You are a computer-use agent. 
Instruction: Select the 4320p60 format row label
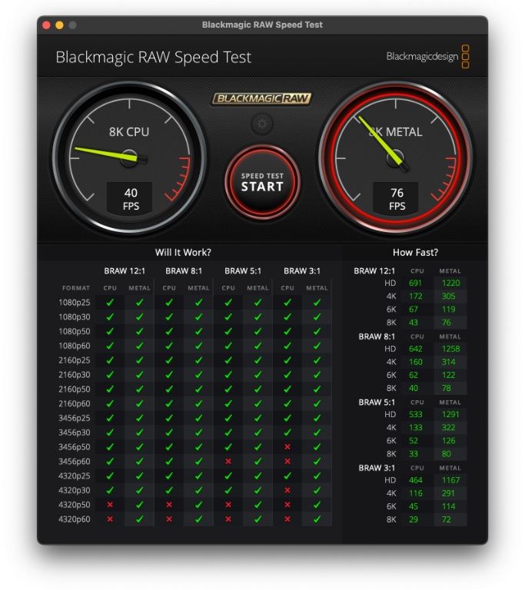(x=75, y=519)
